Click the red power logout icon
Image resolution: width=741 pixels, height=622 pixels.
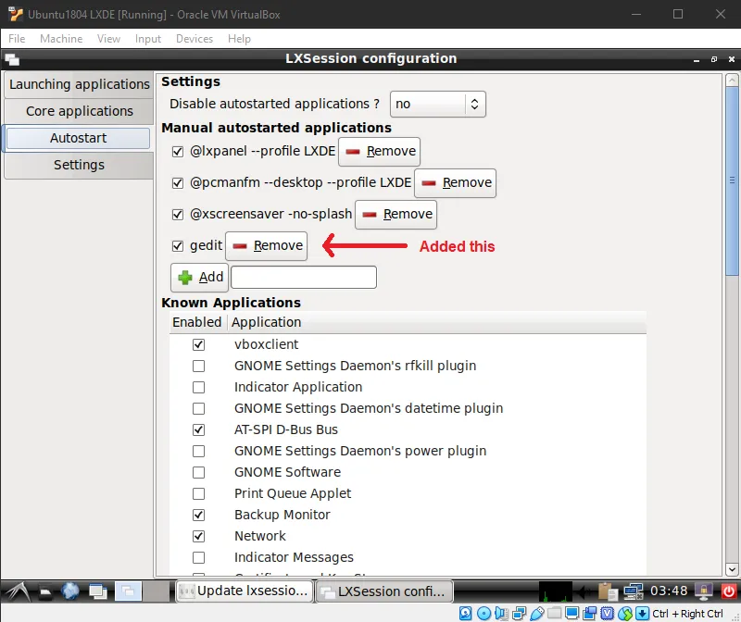(728, 591)
